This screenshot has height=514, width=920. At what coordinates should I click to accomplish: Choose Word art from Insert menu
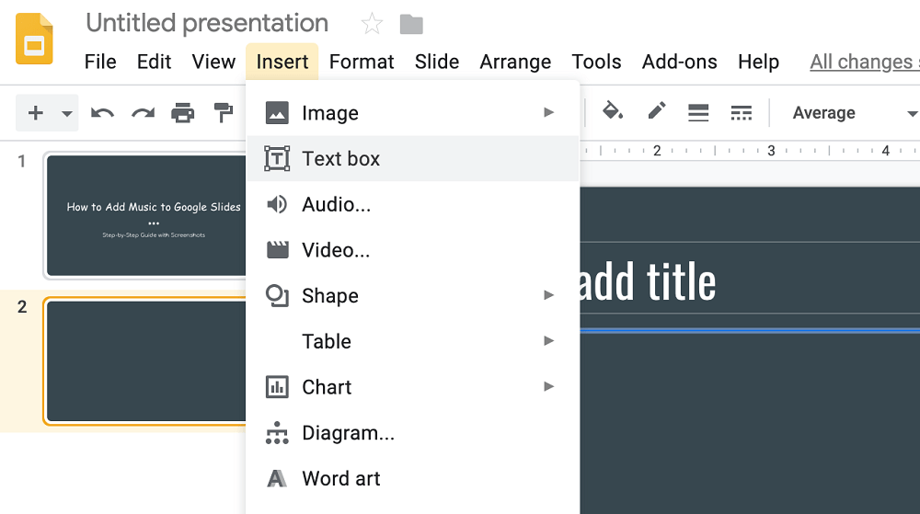(413, 478)
